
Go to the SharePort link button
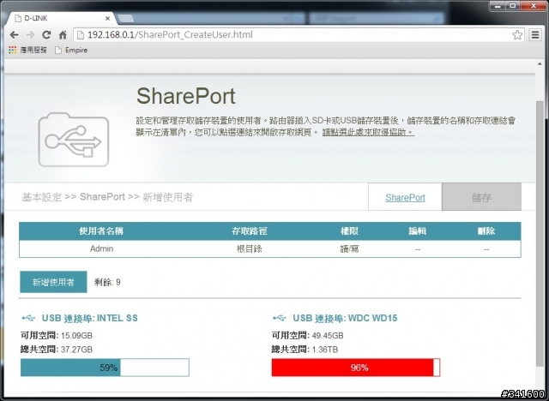tap(405, 198)
